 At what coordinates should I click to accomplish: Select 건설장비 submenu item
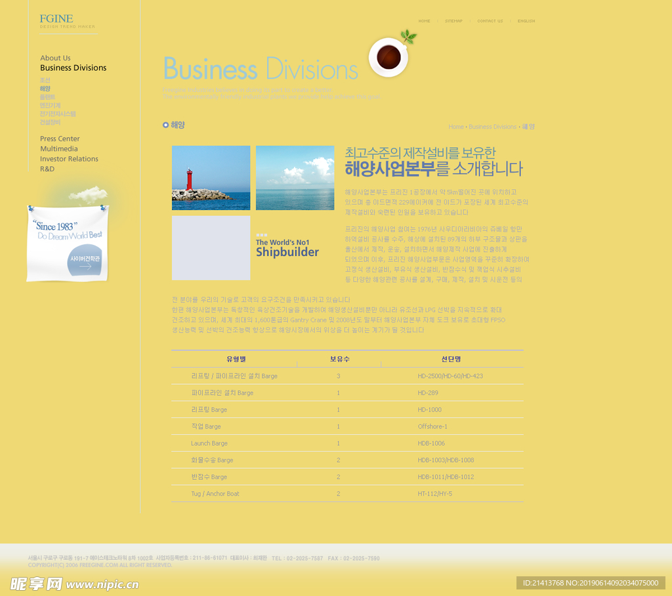(x=50, y=122)
